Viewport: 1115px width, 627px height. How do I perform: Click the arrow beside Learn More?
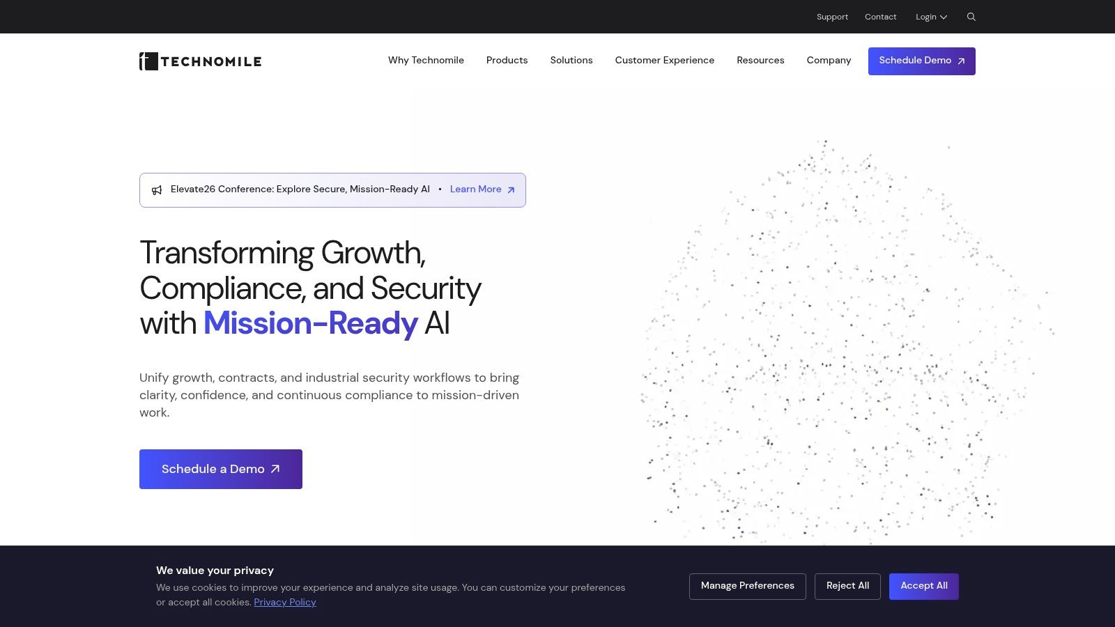[x=511, y=190]
